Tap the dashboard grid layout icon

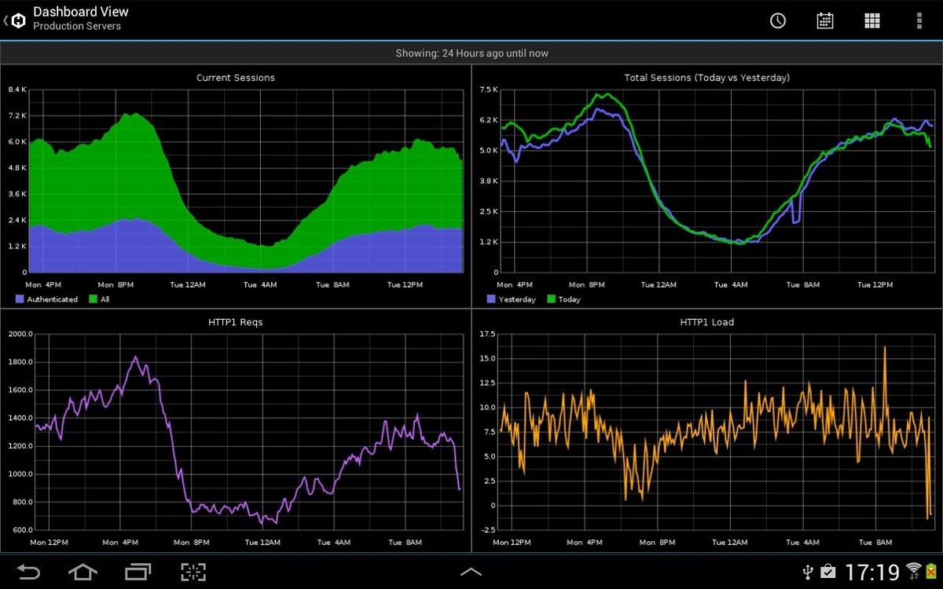(x=872, y=20)
